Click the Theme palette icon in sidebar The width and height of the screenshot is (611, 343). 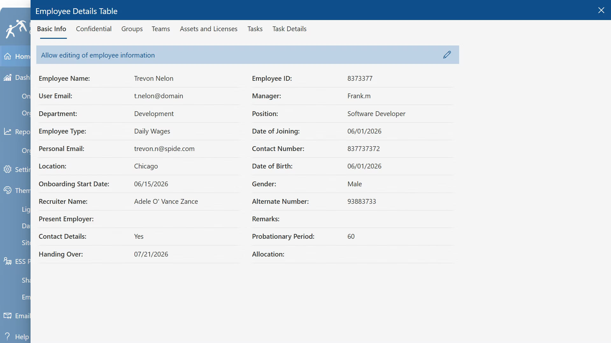pyautogui.click(x=8, y=190)
